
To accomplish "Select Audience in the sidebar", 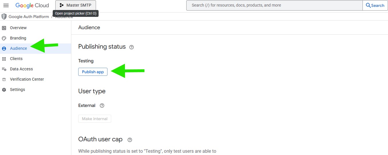I will click(18, 48).
